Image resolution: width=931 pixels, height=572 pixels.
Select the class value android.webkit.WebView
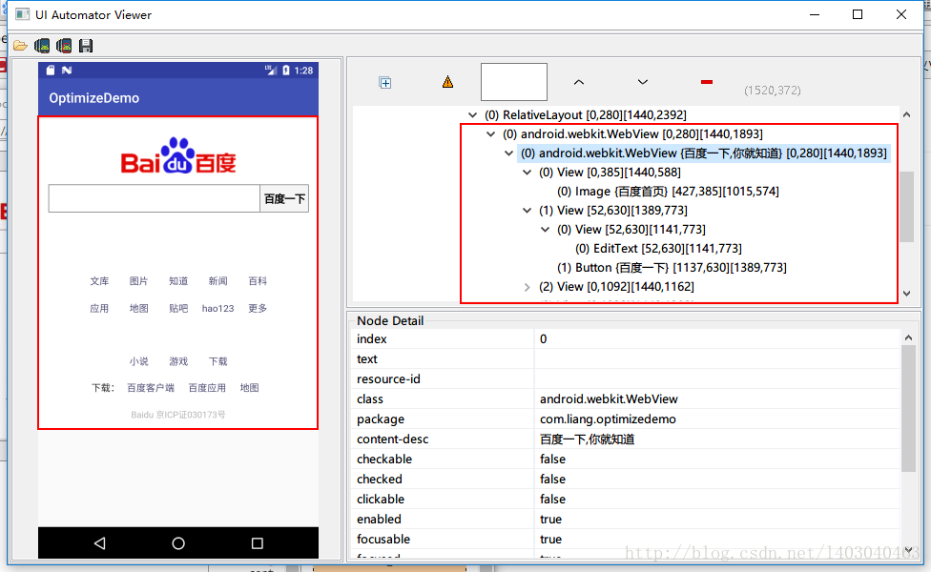click(x=609, y=399)
